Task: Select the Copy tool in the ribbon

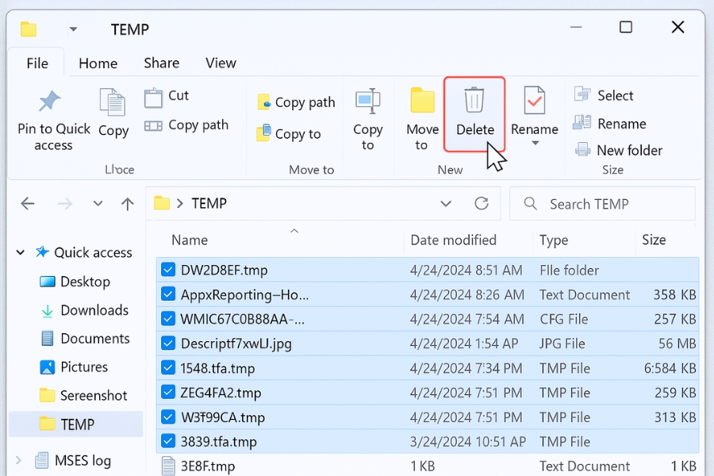Action: pos(113,111)
